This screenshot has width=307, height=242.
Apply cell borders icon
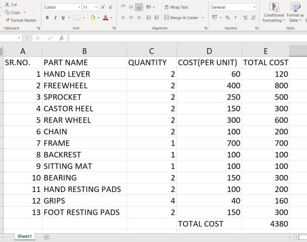(x=78, y=18)
